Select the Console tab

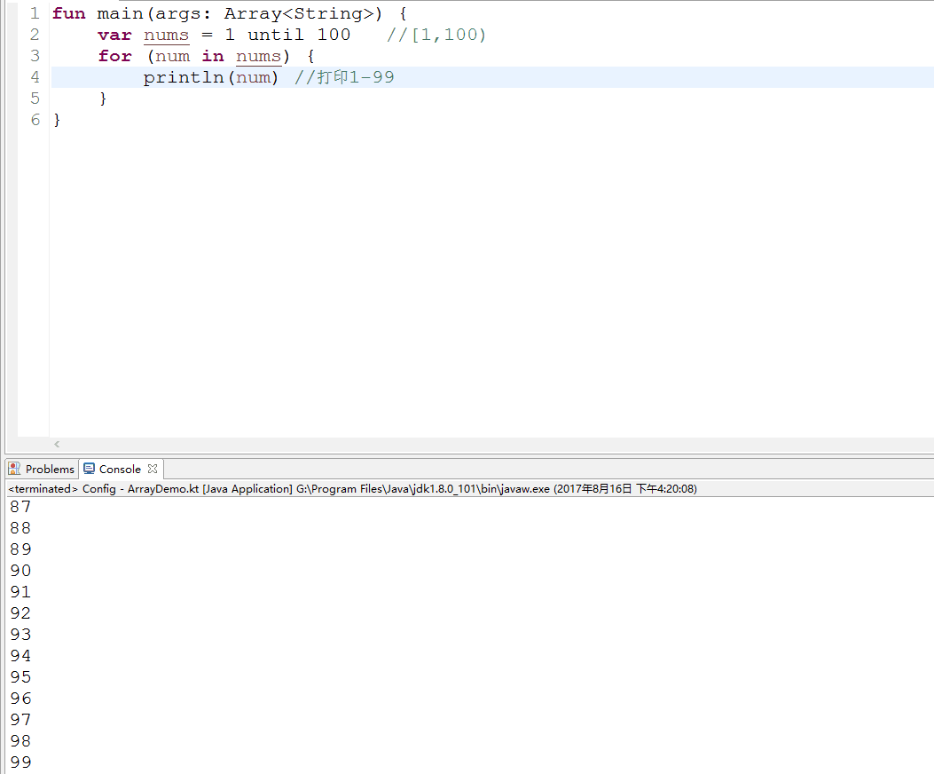click(120, 469)
